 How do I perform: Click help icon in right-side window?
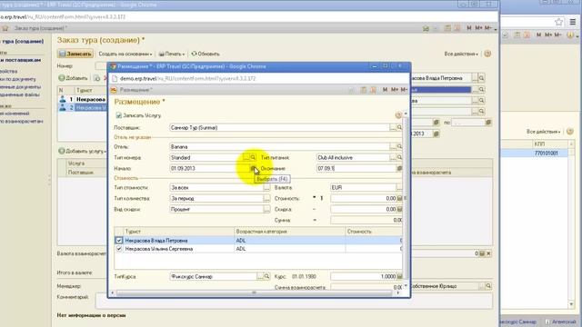tap(570, 132)
